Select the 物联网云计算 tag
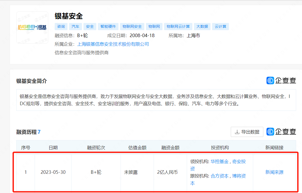 pyautogui.click(x=178, y=27)
